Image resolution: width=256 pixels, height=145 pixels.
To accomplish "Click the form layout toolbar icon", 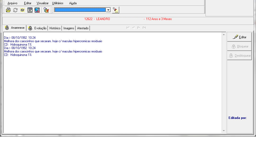I will pyautogui.click(x=30, y=10).
